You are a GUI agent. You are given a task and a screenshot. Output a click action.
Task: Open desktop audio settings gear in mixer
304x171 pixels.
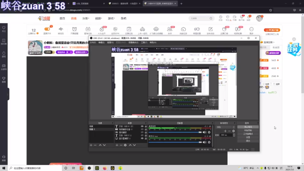coord(209,132)
